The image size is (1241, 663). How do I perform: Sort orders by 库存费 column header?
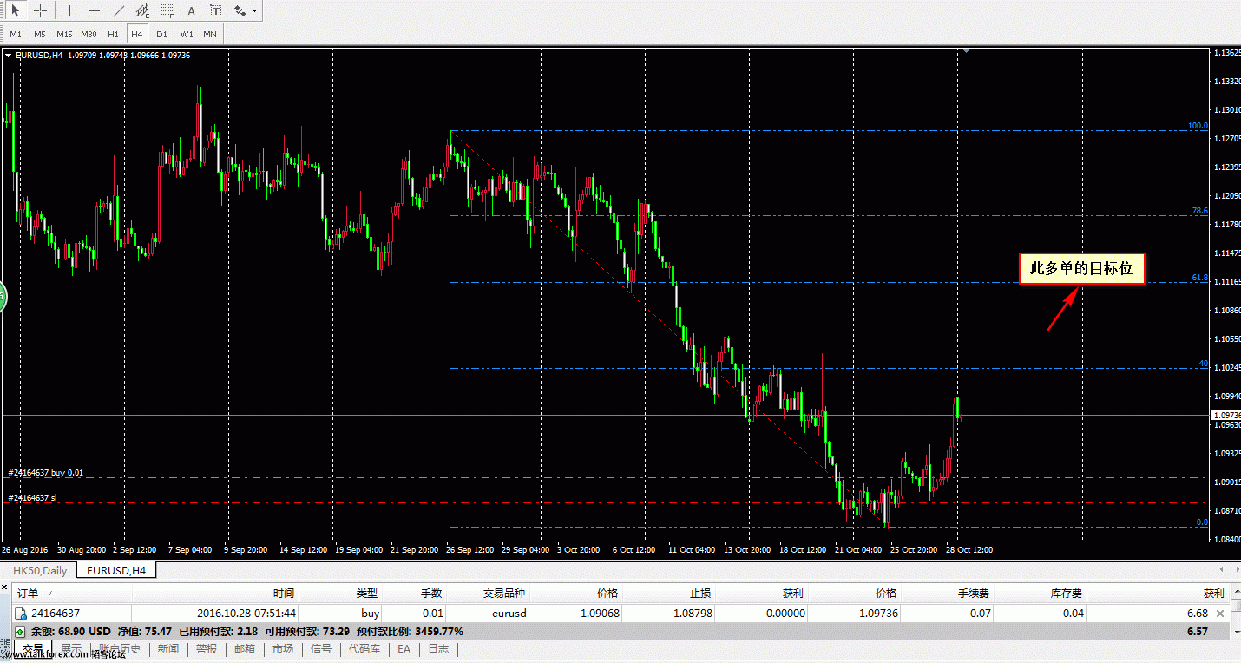coord(1041,594)
